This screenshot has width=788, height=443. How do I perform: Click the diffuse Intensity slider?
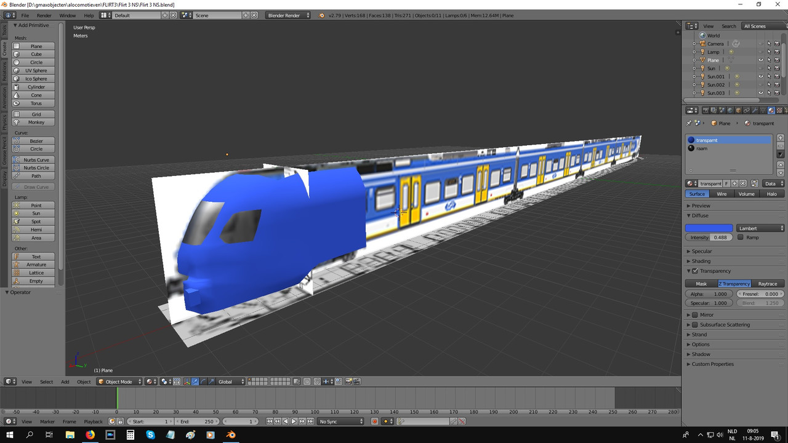point(709,237)
